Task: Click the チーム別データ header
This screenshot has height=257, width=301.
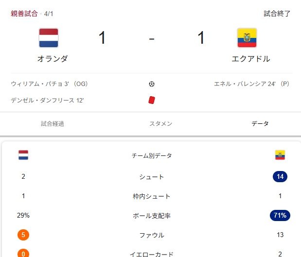Action: pyautogui.click(x=152, y=156)
